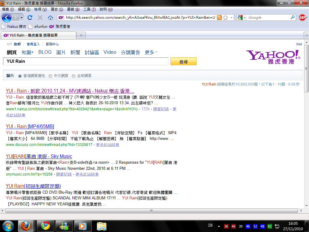Viewport: 309px width, 232px height.
Task: Open the 服務中心 link
Action: tap(52, 44)
